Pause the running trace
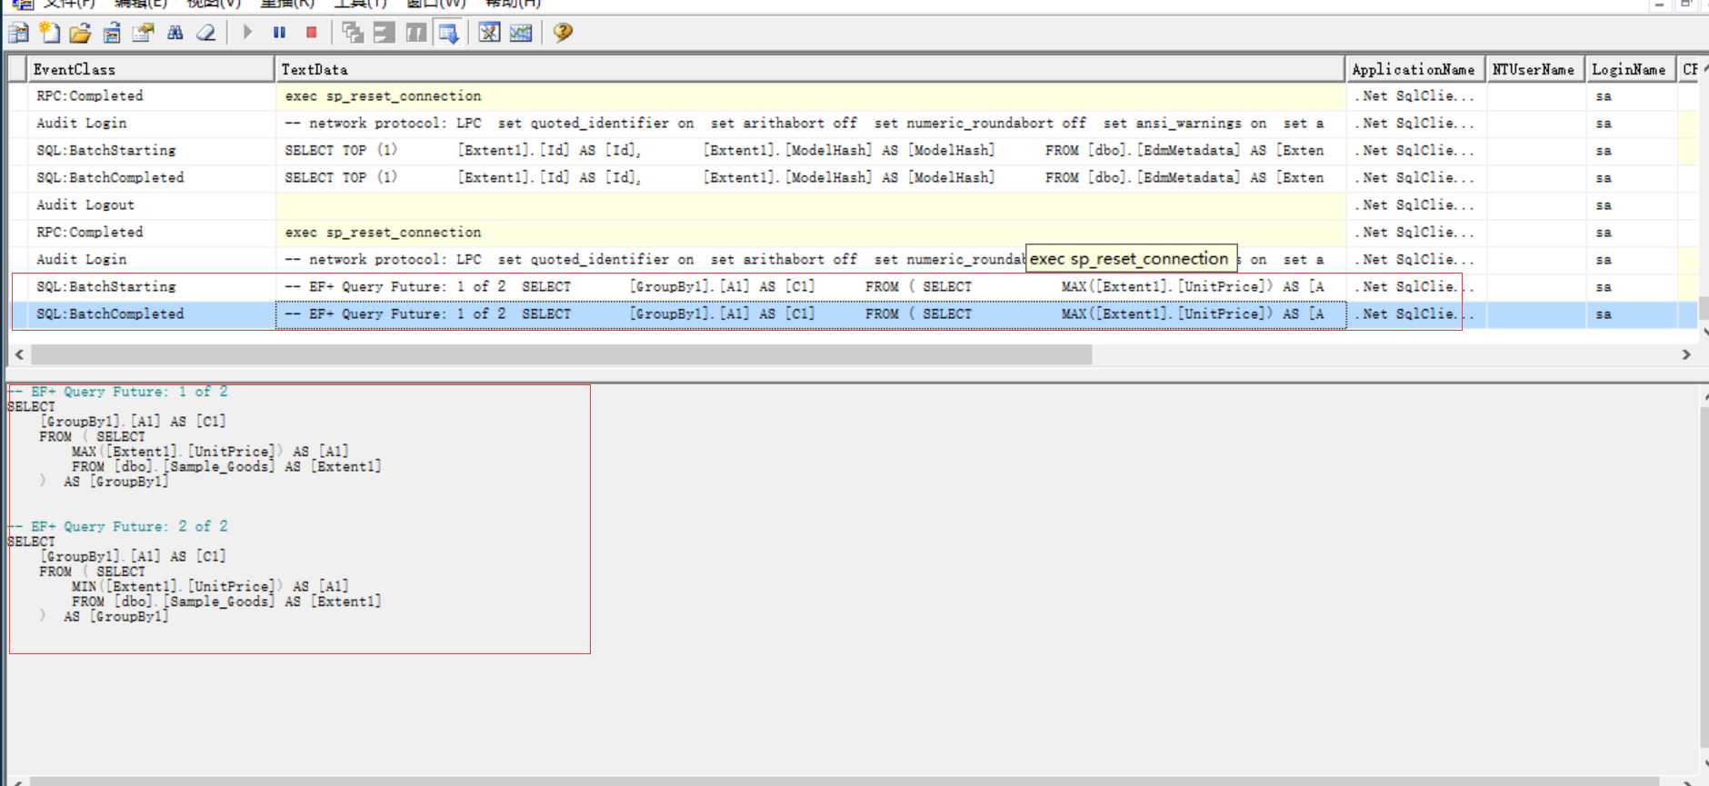The image size is (1709, 786). 279,33
